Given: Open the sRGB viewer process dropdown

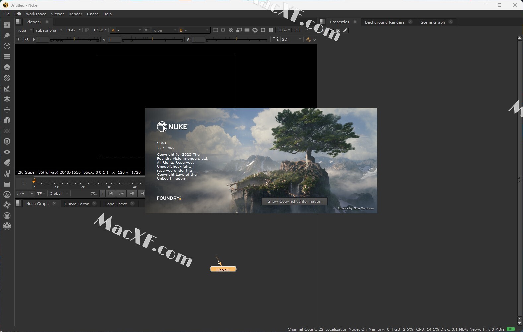Looking at the screenshot, I should [x=100, y=30].
